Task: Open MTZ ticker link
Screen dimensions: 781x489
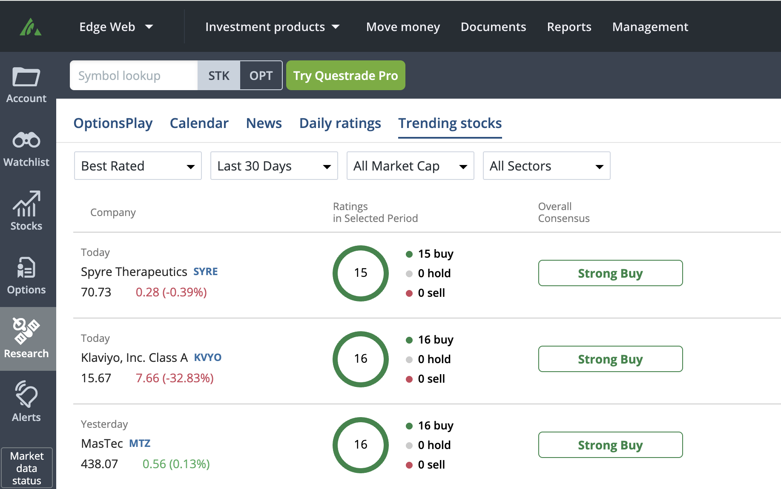Action: 140,443
